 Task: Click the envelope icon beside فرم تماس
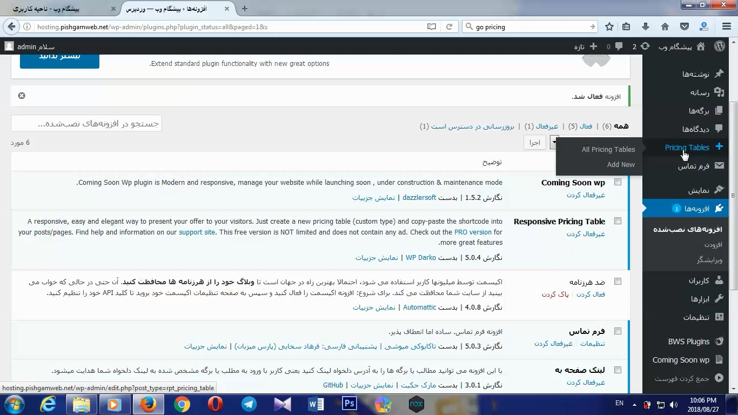tap(719, 166)
